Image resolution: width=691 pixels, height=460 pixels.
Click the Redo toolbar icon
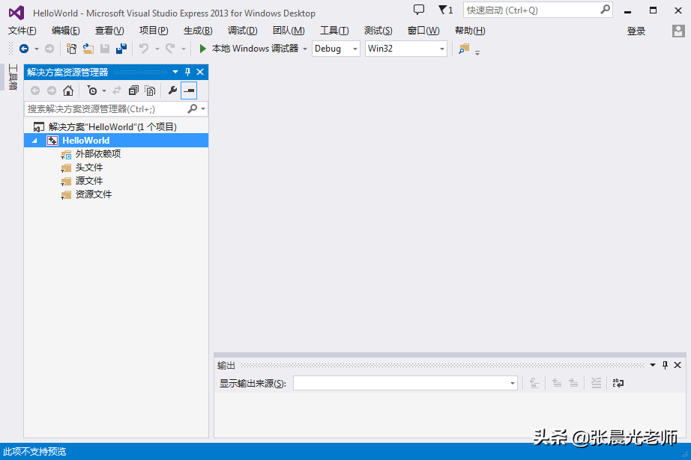point(170,49)
